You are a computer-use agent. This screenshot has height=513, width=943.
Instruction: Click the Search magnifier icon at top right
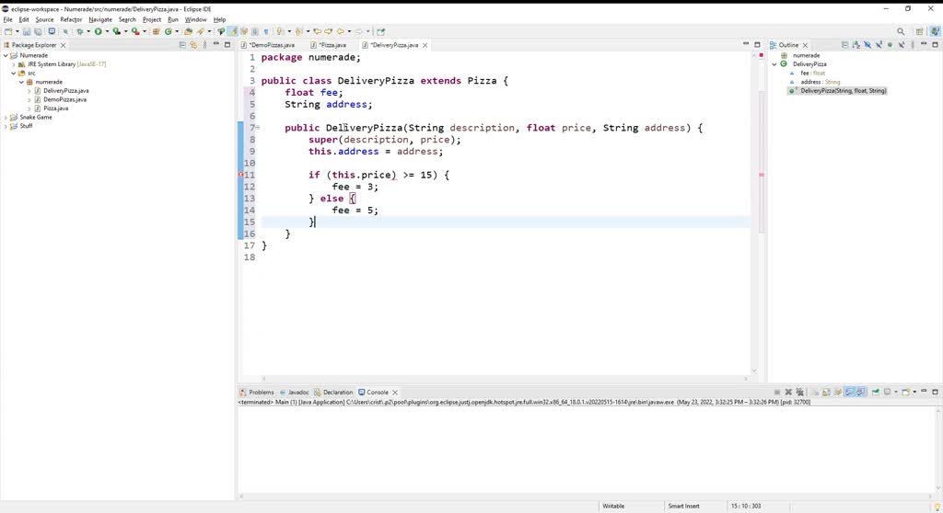coord(901,31)
